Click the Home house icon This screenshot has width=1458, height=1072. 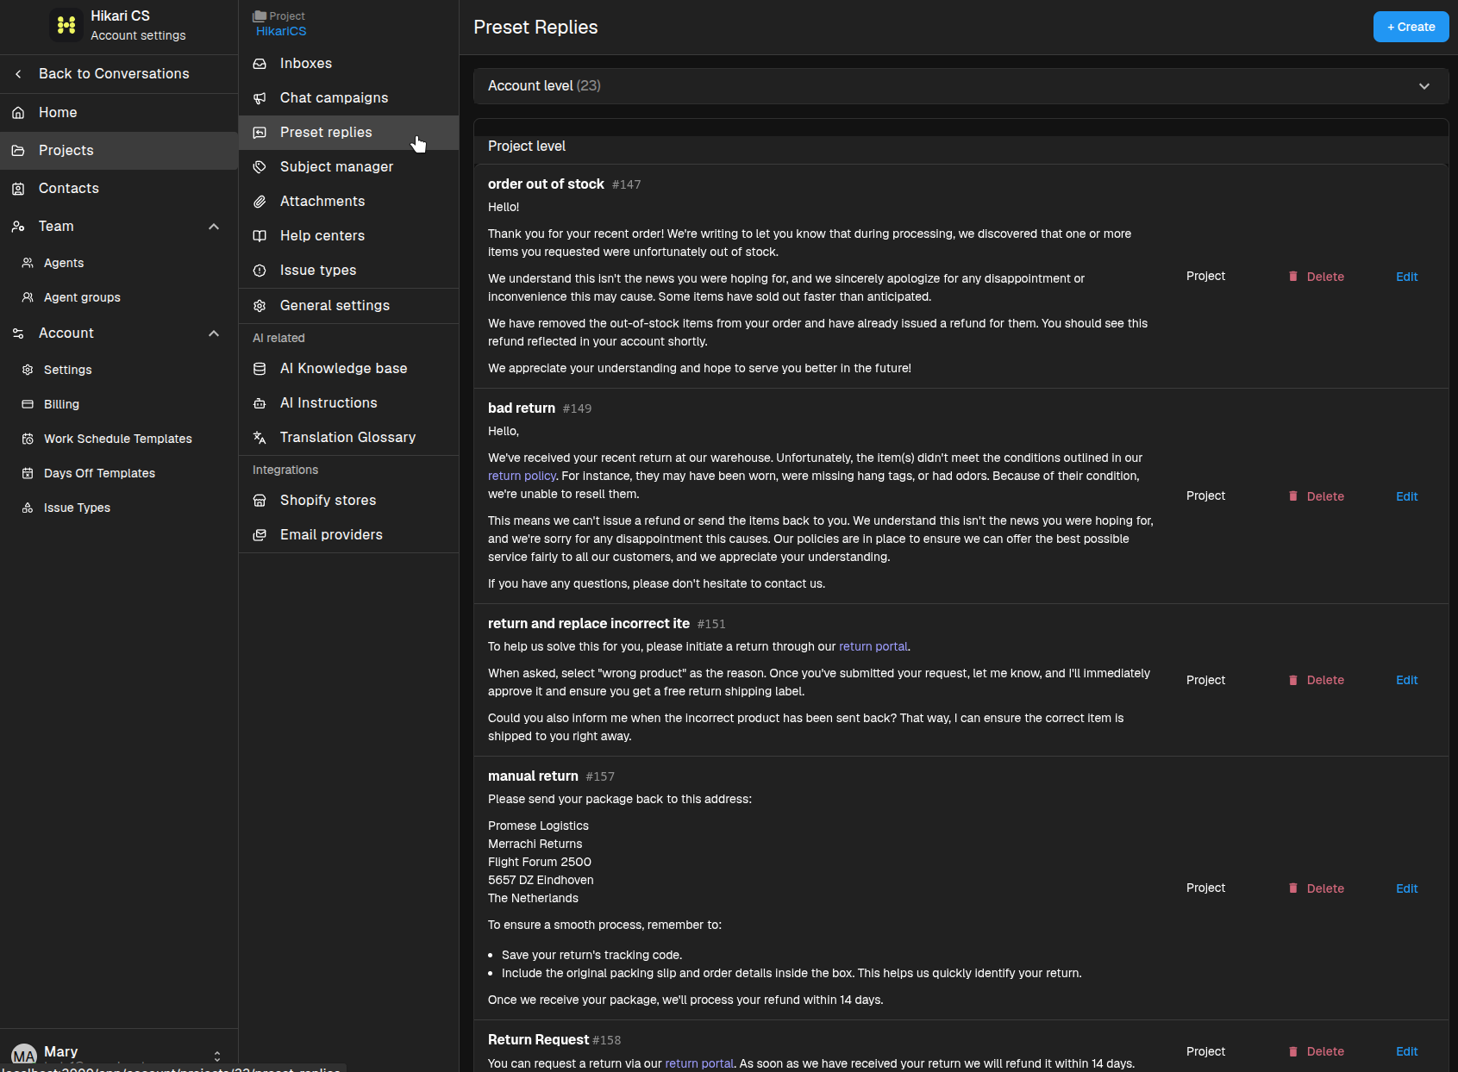[x=18, y=113]
